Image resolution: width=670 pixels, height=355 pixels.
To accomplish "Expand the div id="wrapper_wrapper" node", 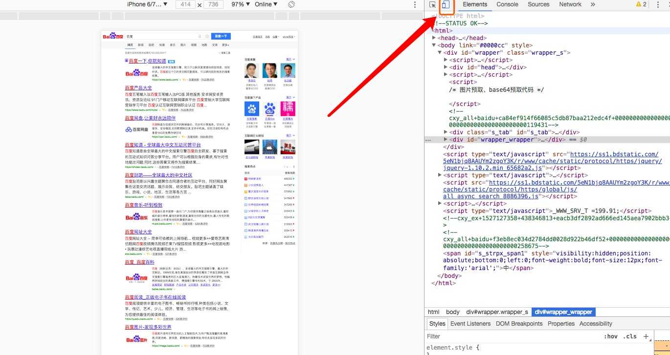I will coord(446,139).
